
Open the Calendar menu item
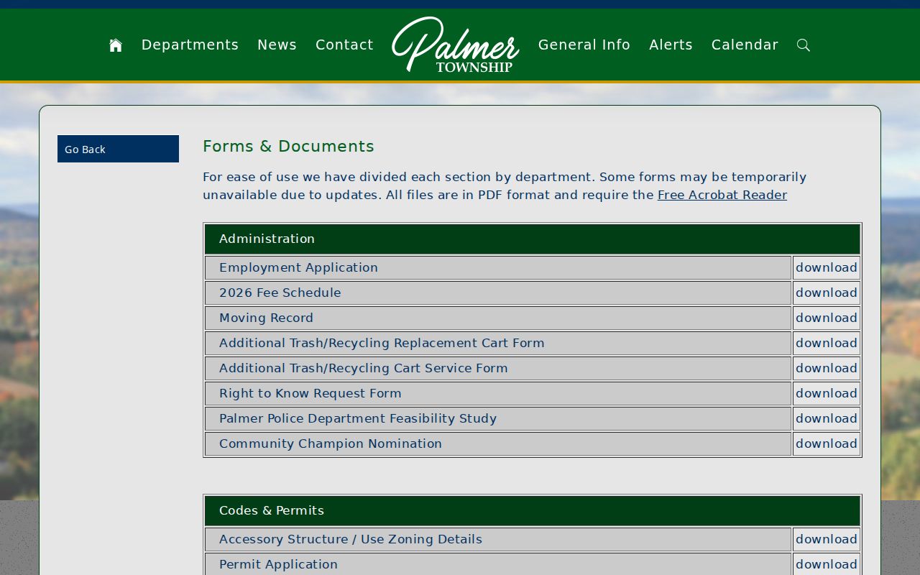745,45
